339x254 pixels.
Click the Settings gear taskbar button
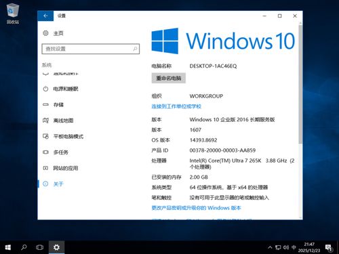(56, 247)
